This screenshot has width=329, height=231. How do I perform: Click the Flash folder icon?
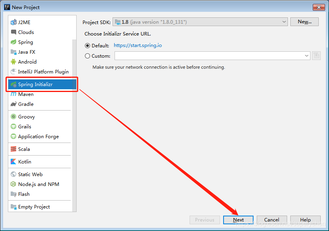tap(14, 194)
